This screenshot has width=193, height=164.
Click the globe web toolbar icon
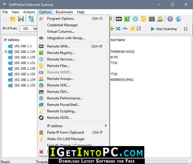(178, 19)
